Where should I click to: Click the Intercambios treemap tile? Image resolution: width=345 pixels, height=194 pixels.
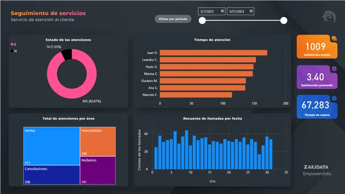point(98,141)
